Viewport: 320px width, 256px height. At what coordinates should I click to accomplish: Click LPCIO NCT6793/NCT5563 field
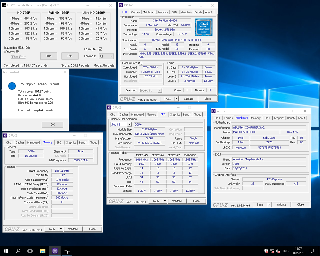tap(269, 147)
